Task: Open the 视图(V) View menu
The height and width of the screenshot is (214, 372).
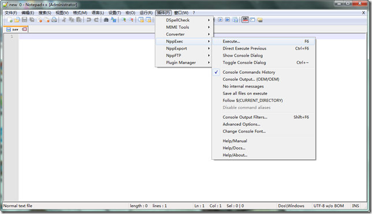Action: coord(62,13)
